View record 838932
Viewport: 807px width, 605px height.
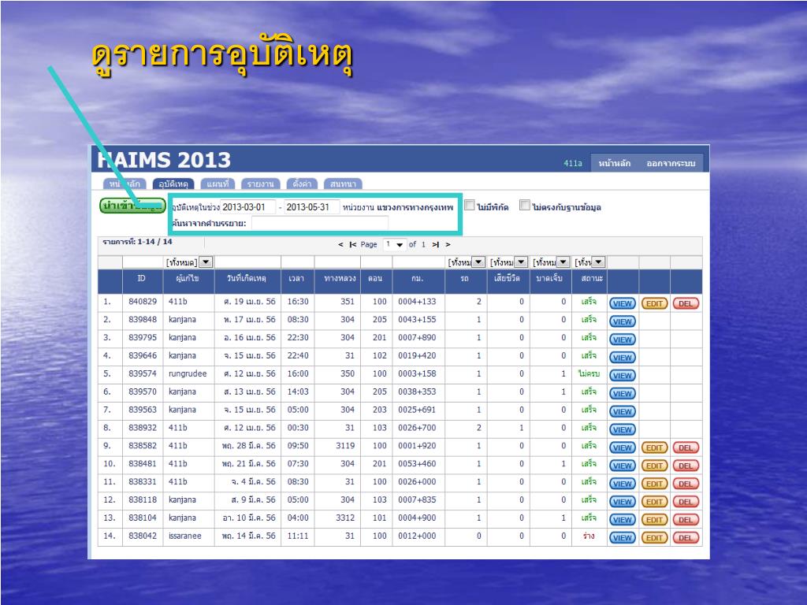(623, 429)
